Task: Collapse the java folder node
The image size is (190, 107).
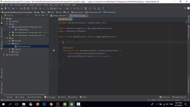Action: click(7, 24)
